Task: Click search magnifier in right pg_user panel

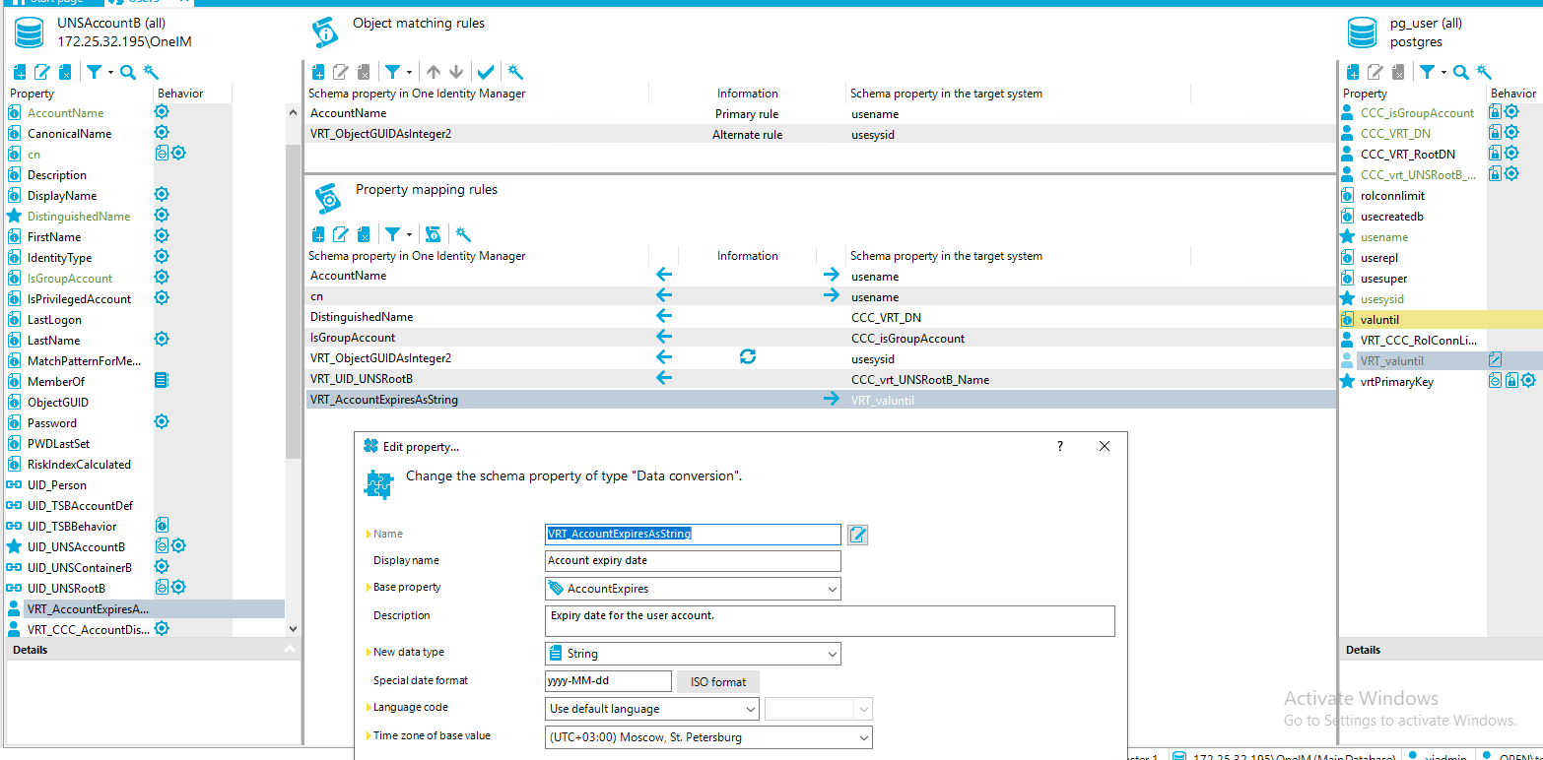Action: pyautogui.click(x=1460, y=72)
